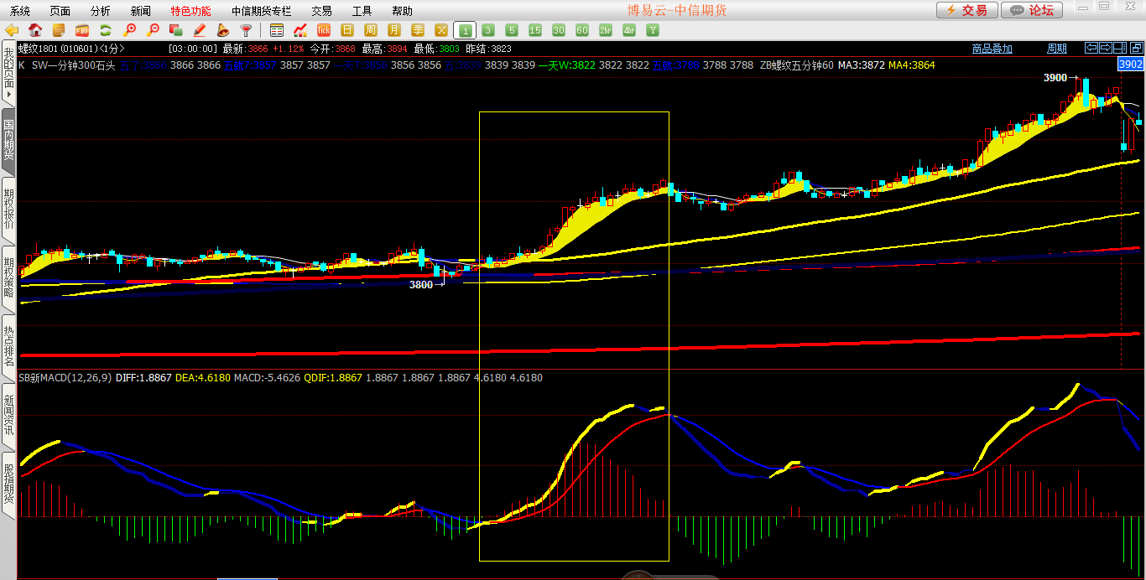Zoom in with the plus magnifier icon
The image size is (1146, 580).
pyautogui.click(x=129, y=30)
